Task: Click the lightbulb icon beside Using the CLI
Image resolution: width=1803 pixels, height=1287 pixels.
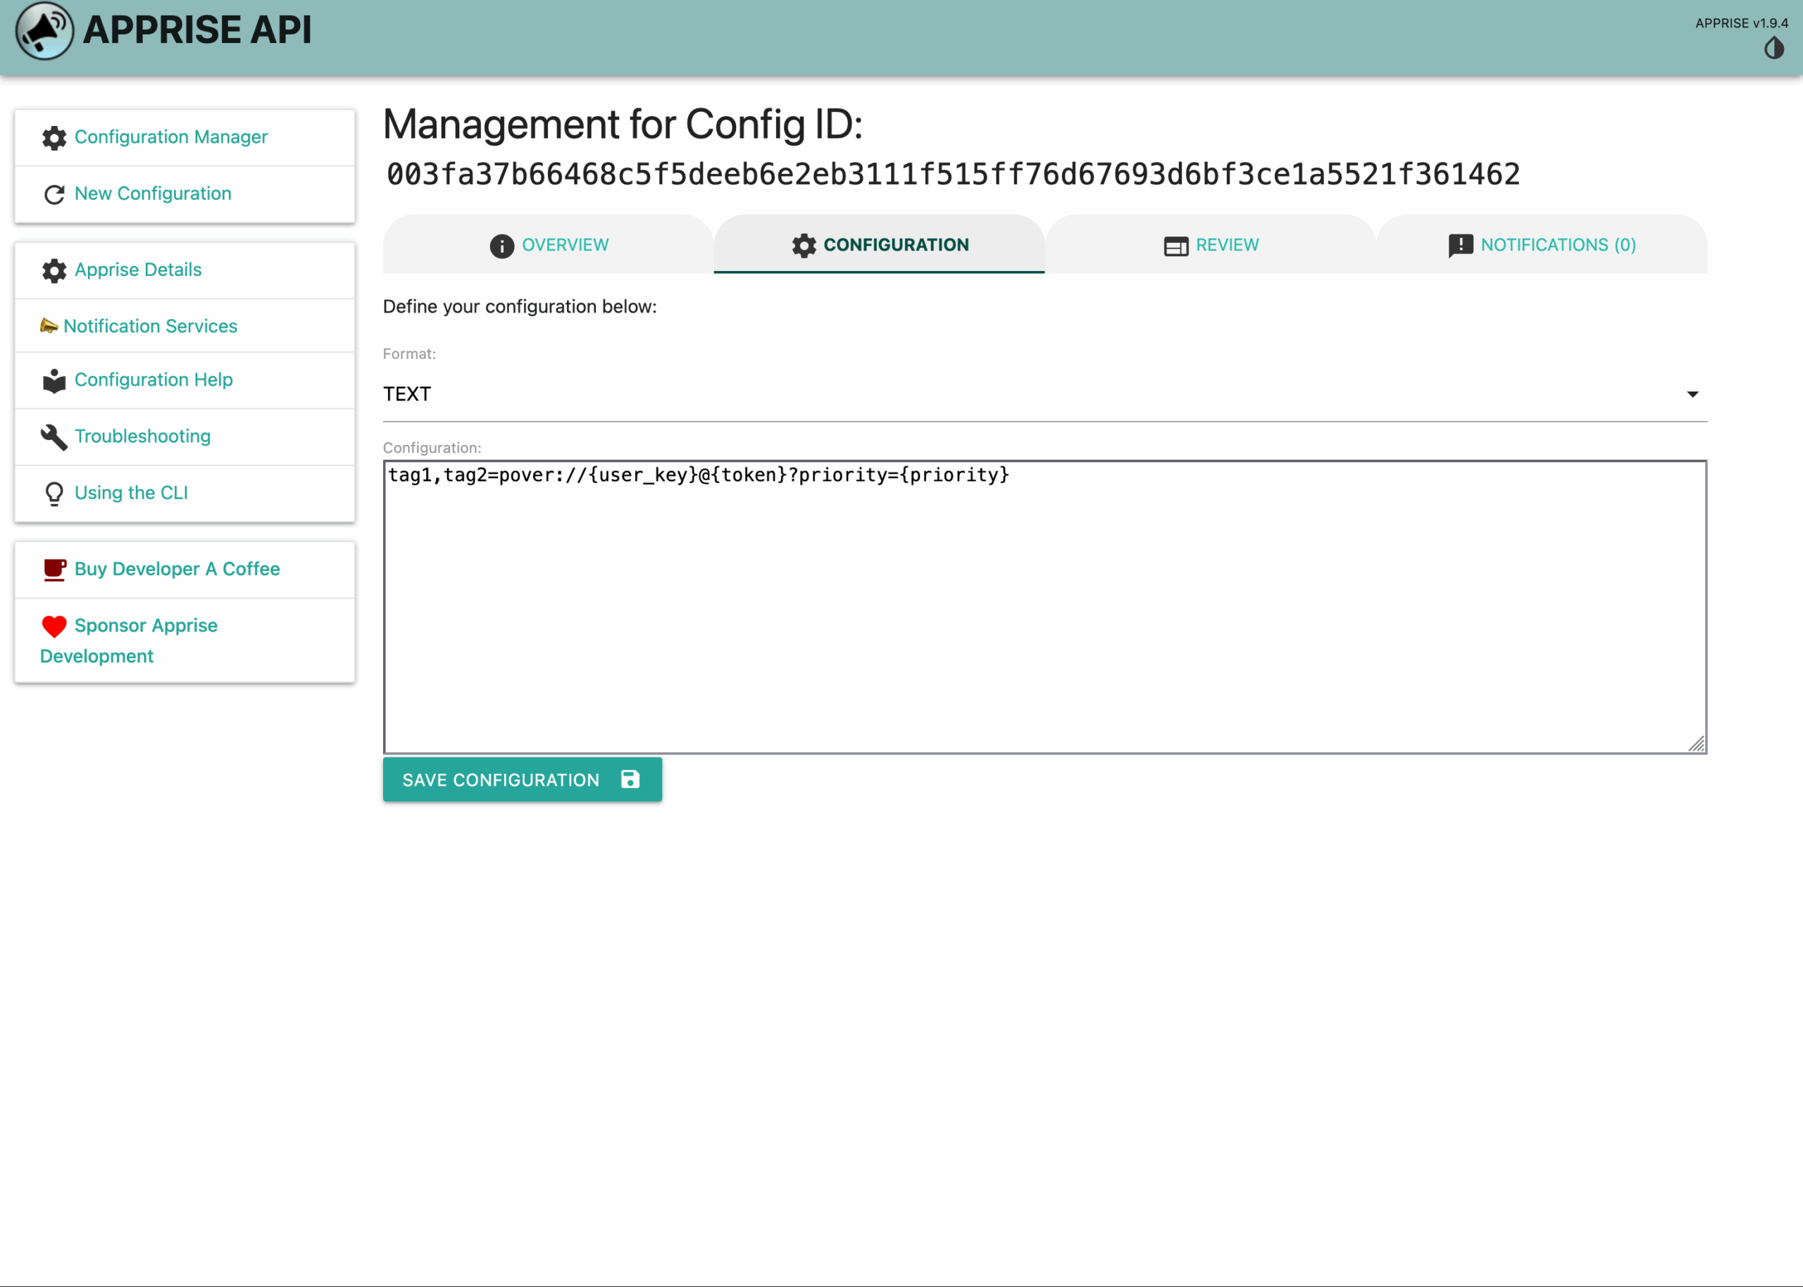Action: tap(54, 494)
